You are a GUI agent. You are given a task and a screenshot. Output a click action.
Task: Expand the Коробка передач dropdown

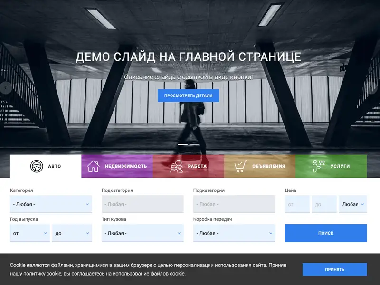234,233
